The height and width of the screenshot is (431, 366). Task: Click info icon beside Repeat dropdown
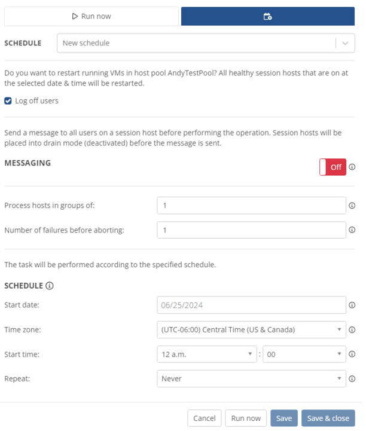click(352, 378)
